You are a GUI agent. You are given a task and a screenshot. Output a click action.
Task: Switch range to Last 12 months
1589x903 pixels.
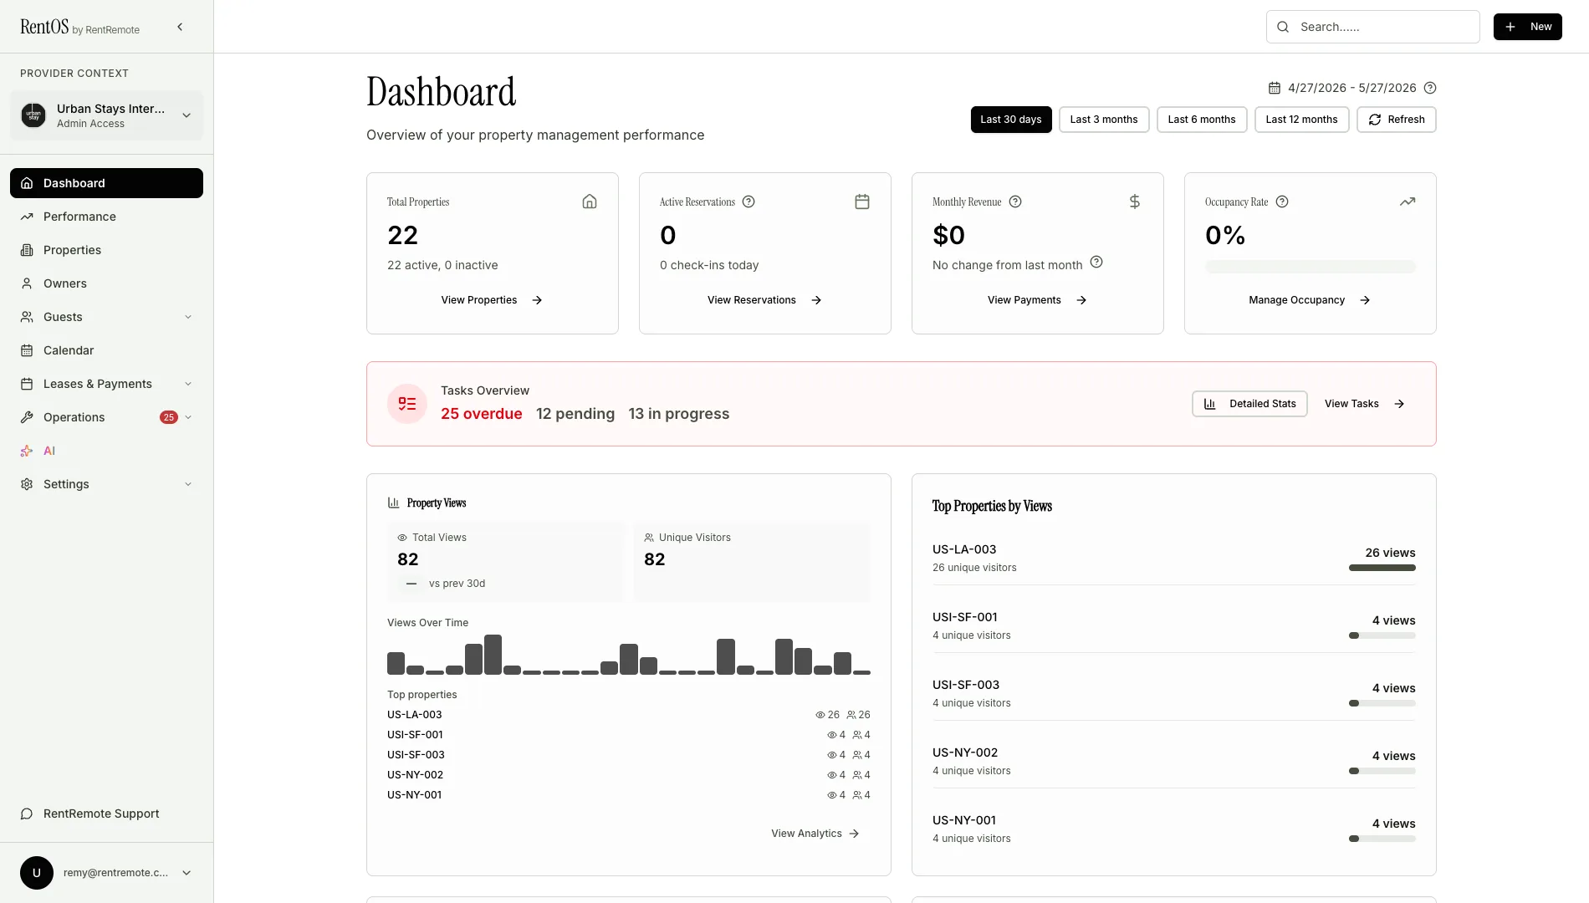tap(1301, 120)
